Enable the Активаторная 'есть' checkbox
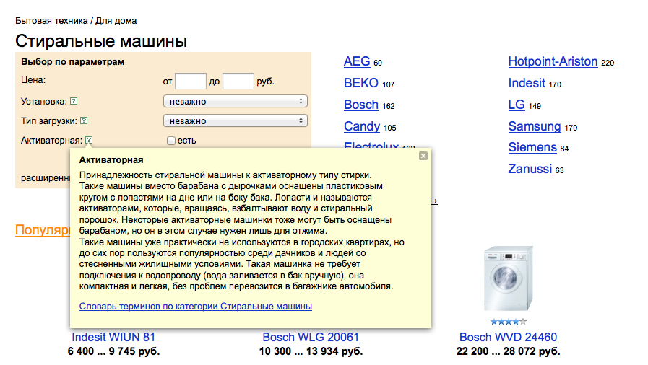Screen dimensions: 648x365 [171, 141]
